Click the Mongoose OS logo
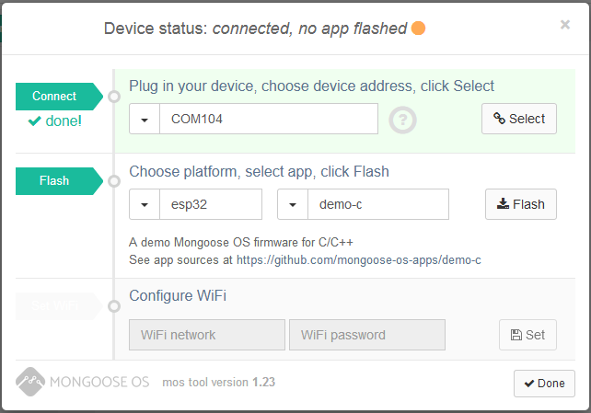 pos(83,381)
